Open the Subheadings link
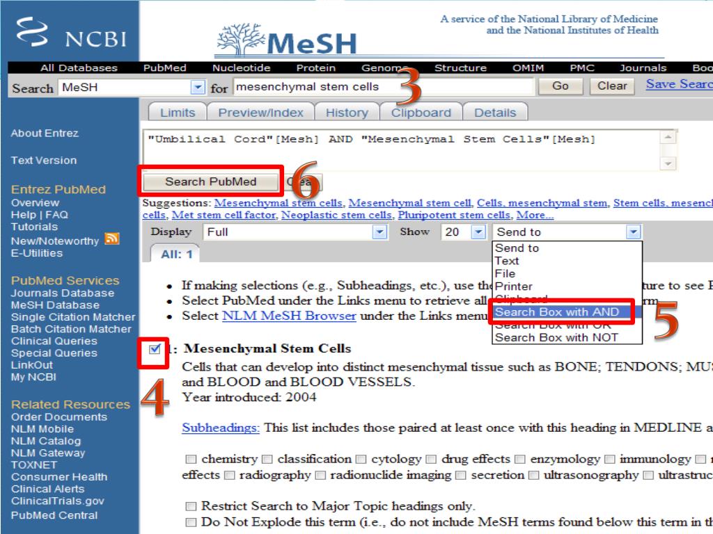Image resolution: width=713 pixels, height=534 pixels. point(221,428)
